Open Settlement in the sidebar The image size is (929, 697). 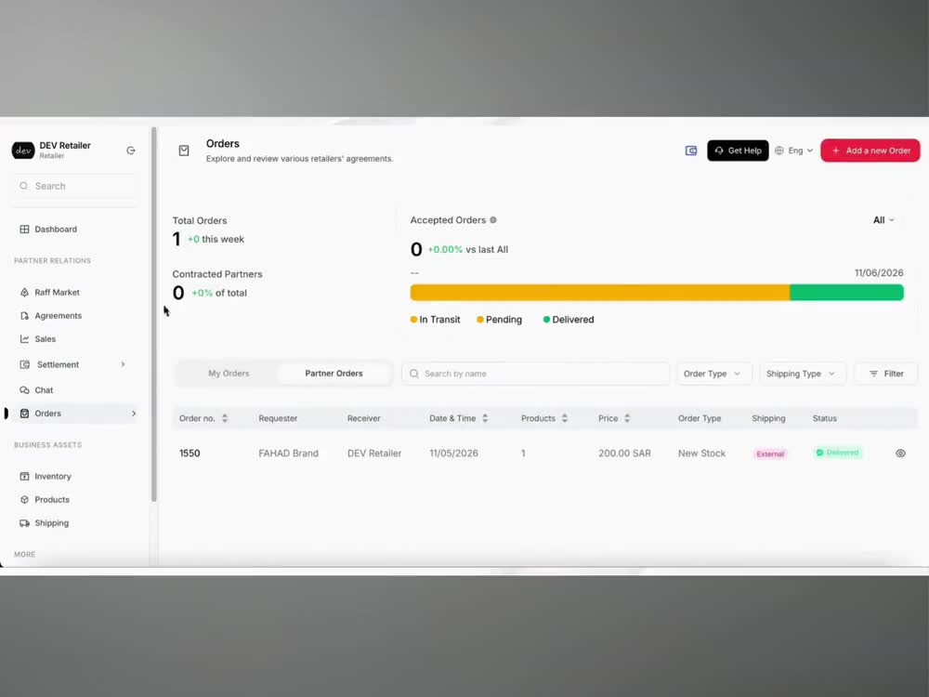58,364
